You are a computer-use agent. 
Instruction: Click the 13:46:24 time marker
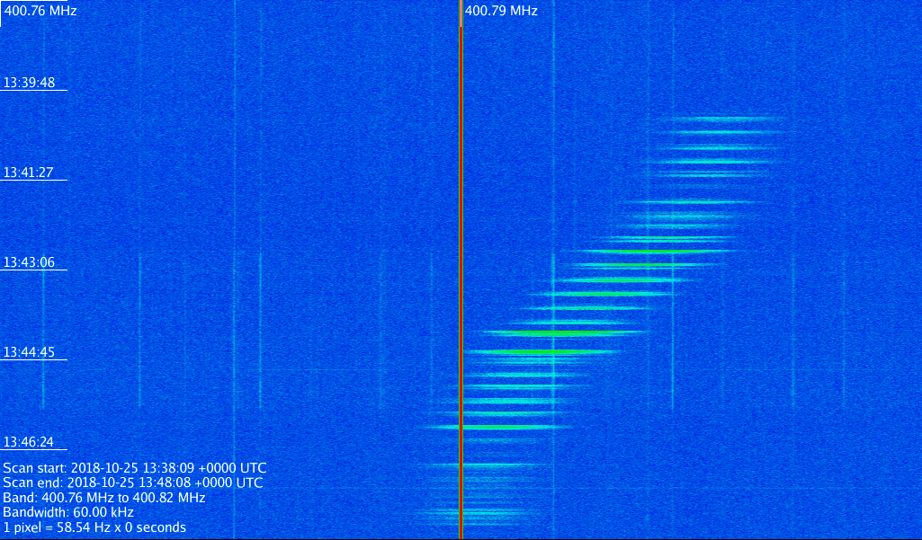click(x=29, y=442)
